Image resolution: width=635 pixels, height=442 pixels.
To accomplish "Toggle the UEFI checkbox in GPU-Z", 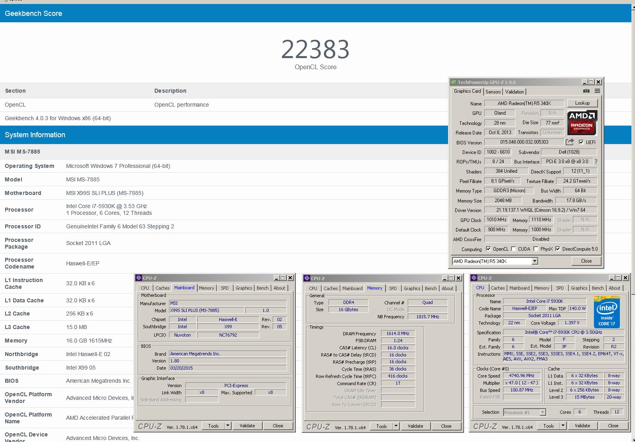I will pyautogui.click(x=581, y=142).
